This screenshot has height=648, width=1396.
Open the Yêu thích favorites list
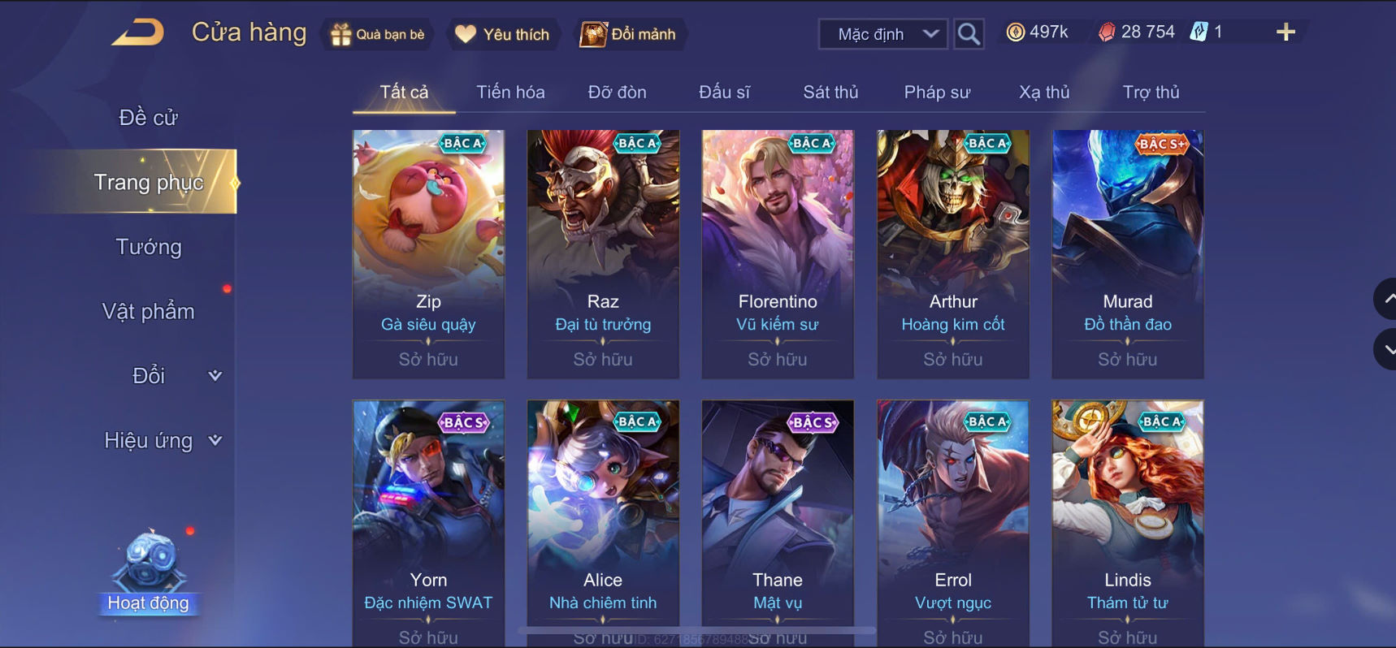pos(503,34)
